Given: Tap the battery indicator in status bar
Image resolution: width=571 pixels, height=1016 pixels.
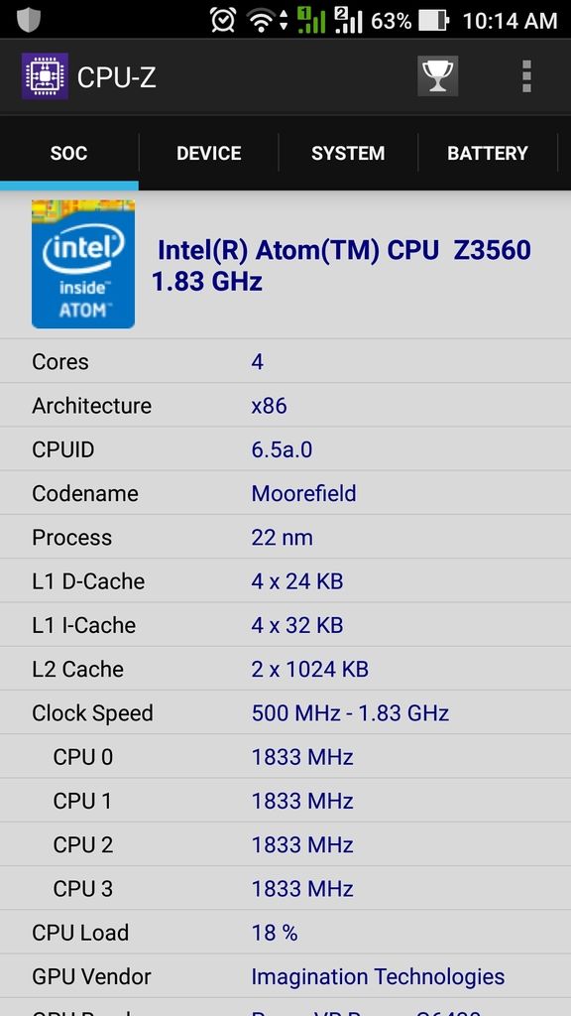Looking at the screenshot, I should coord(434,21).
